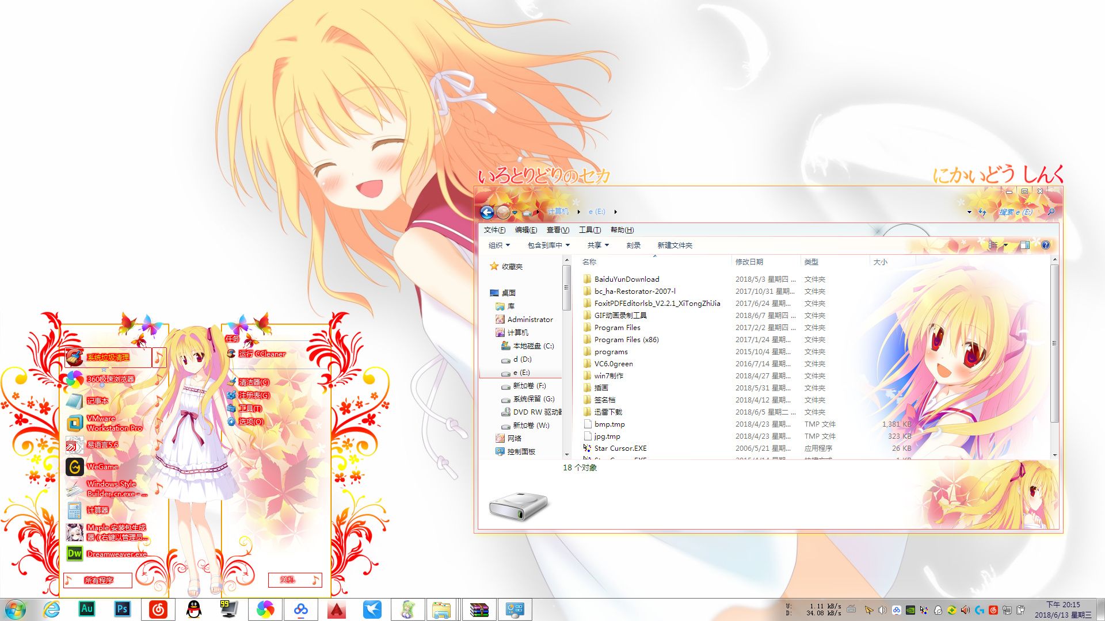Screen dimensions: 1105x621
Task: Open recent locations dropdown beside forward arrow
Action: [515, 212]
